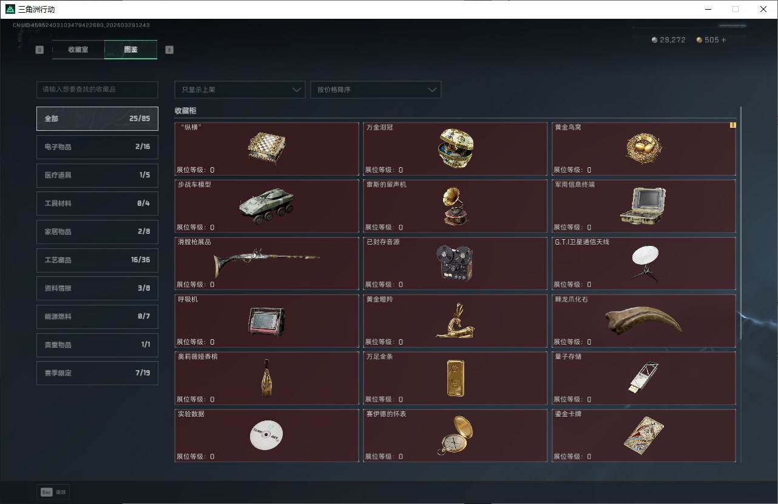
Task: Filter by the 赛季限定 category
Action: coord(97,373)
